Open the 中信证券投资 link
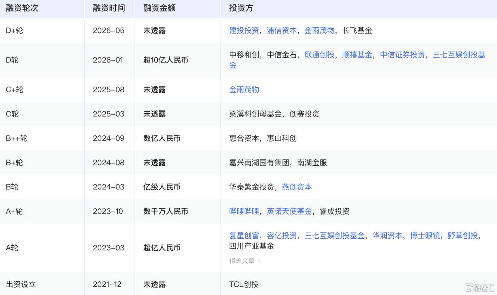Screen dimensions: 497x295 click(403, 55)
